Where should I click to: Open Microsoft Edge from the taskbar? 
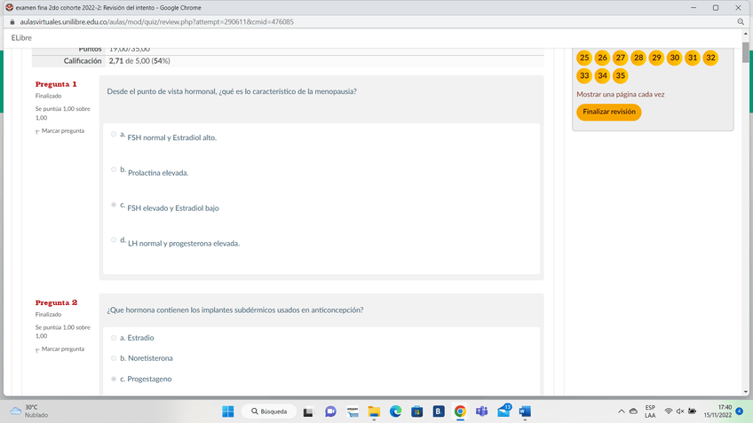pos(395,411)
